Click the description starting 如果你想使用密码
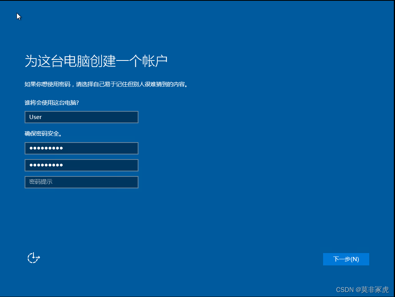The width and height of the screenshot is (395, 297). click(106, 84)
